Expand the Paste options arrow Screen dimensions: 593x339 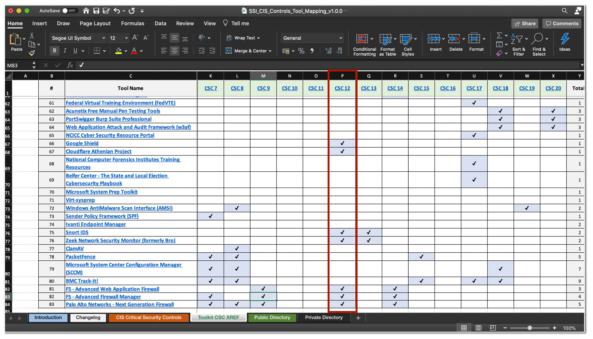click(24, 39)
